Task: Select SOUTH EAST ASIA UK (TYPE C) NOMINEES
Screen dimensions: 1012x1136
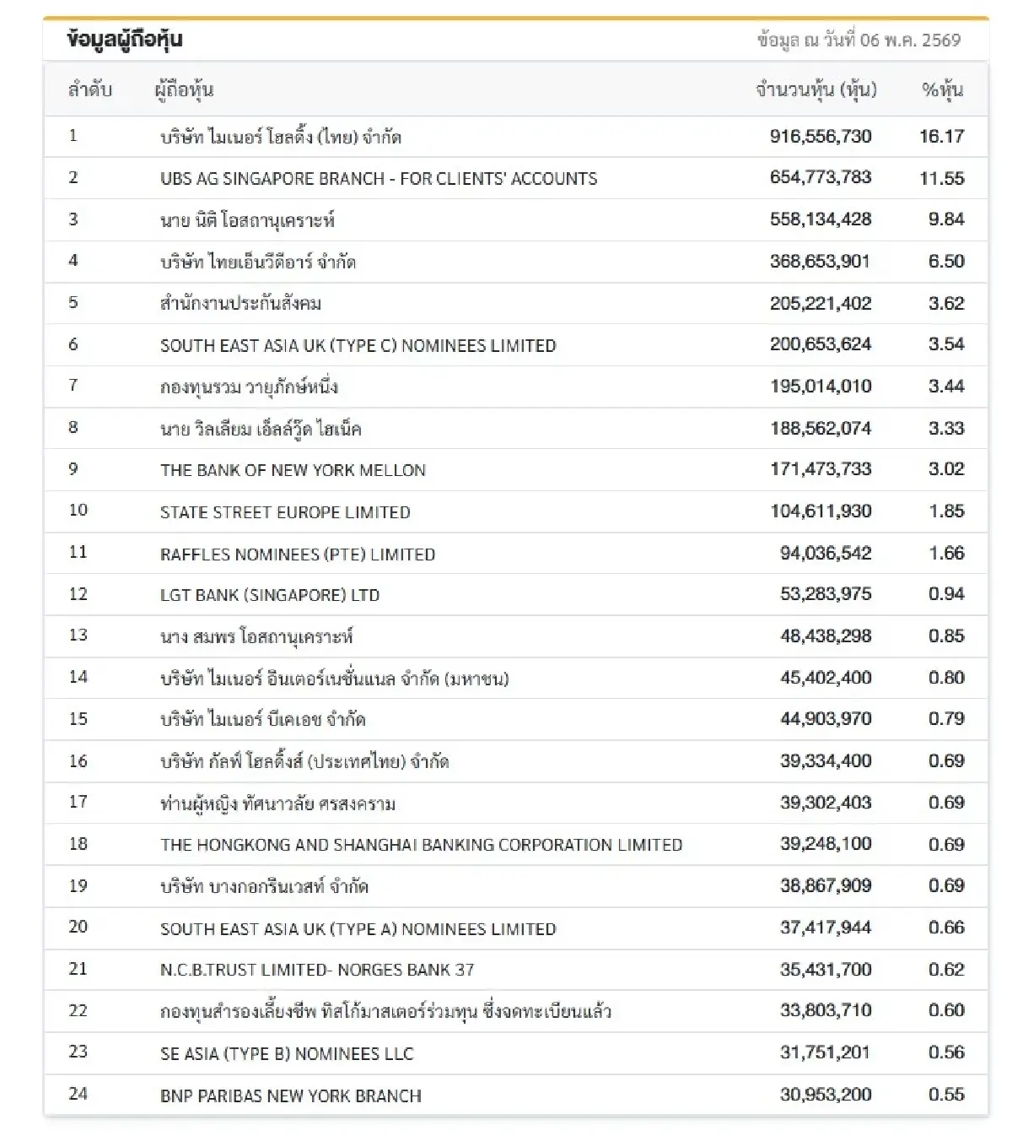Action: click(x=358, y=345)
